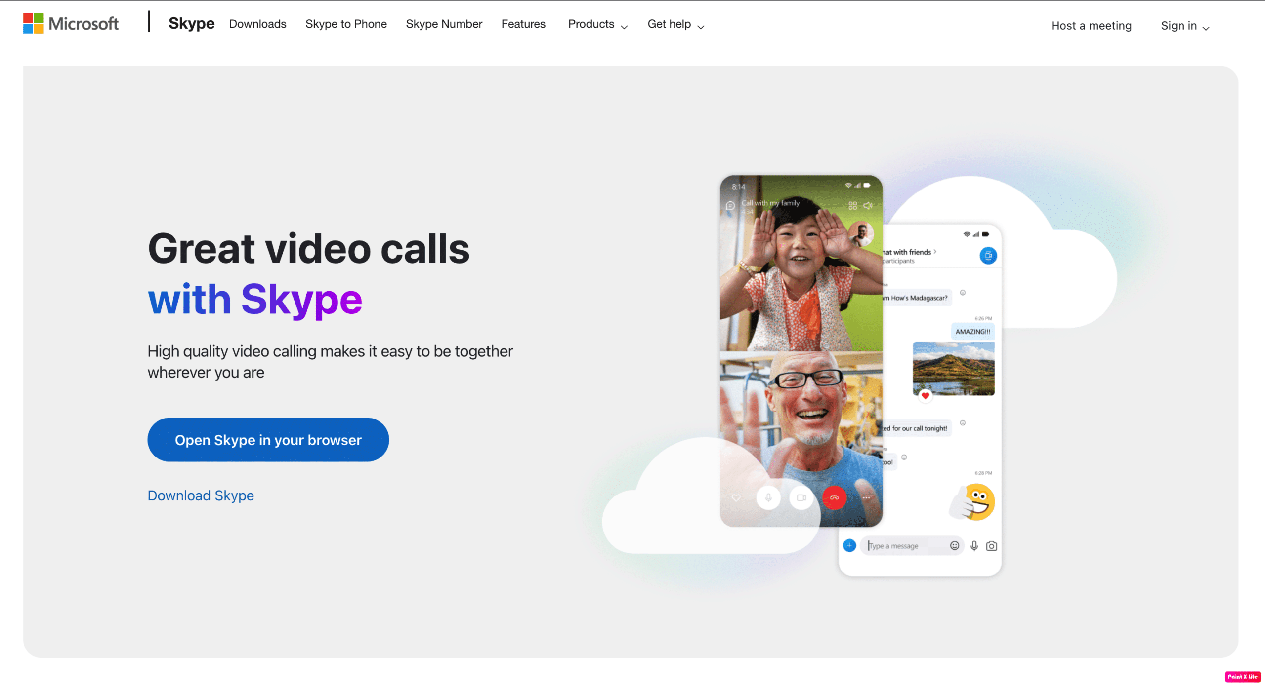Select the Features menu item
The width and height of the screenshot is (1265, 686).
click(x=523, y=24)
